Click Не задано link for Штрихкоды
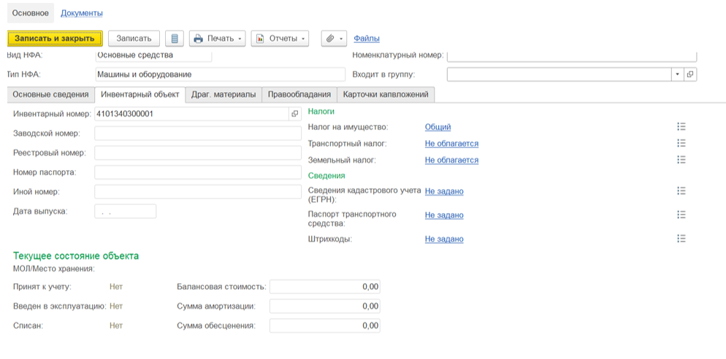 (x=444, y=239)
